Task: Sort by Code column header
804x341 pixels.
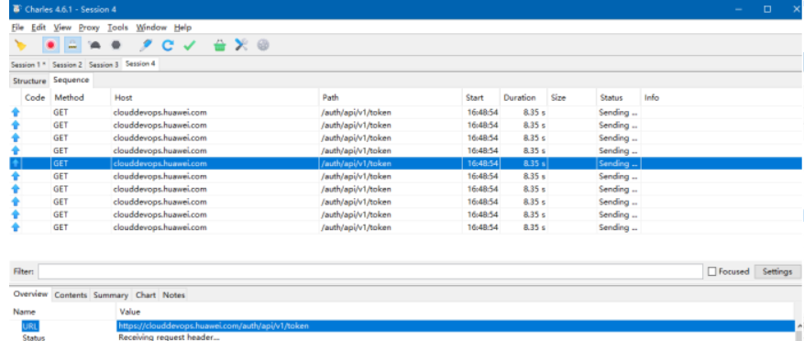Action: pos(36,97)
